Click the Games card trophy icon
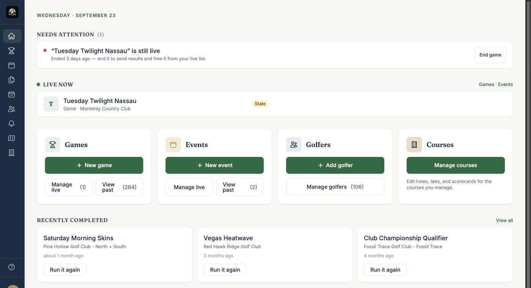 [52, 145]
